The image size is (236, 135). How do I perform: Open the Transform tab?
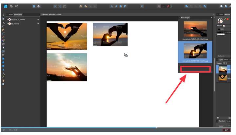[222, 121]
